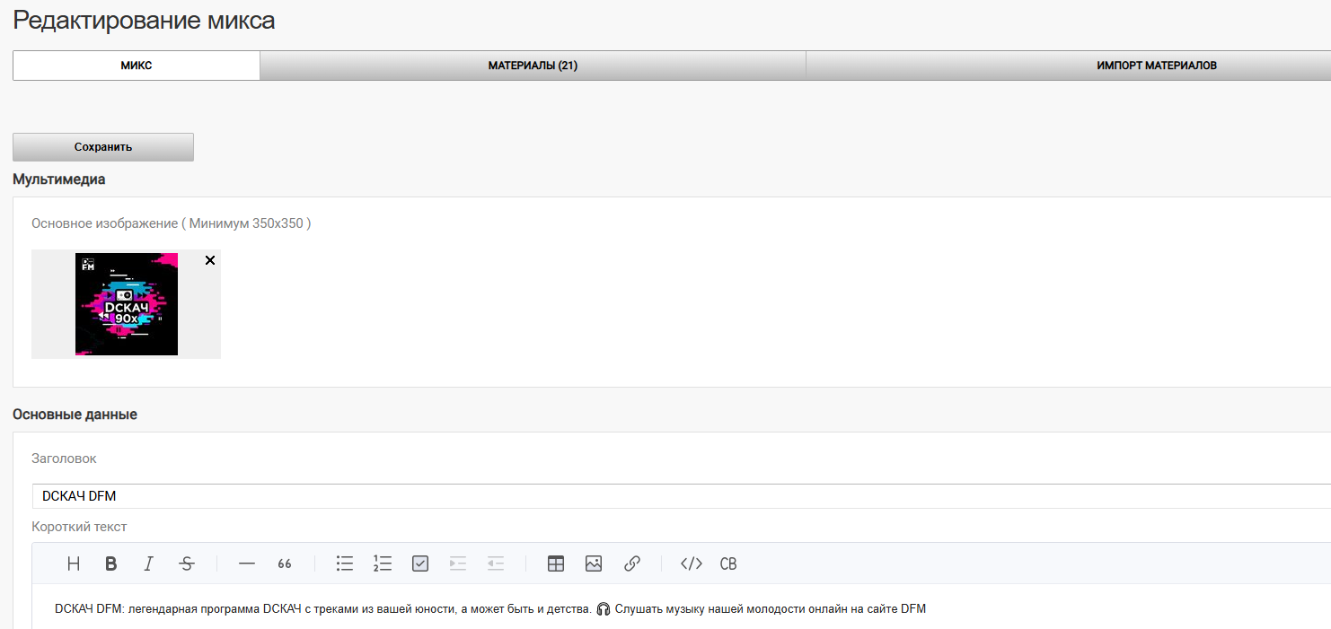Insert a table in the editor
This screenshot has width=1331, height=629.
[556, 563]
